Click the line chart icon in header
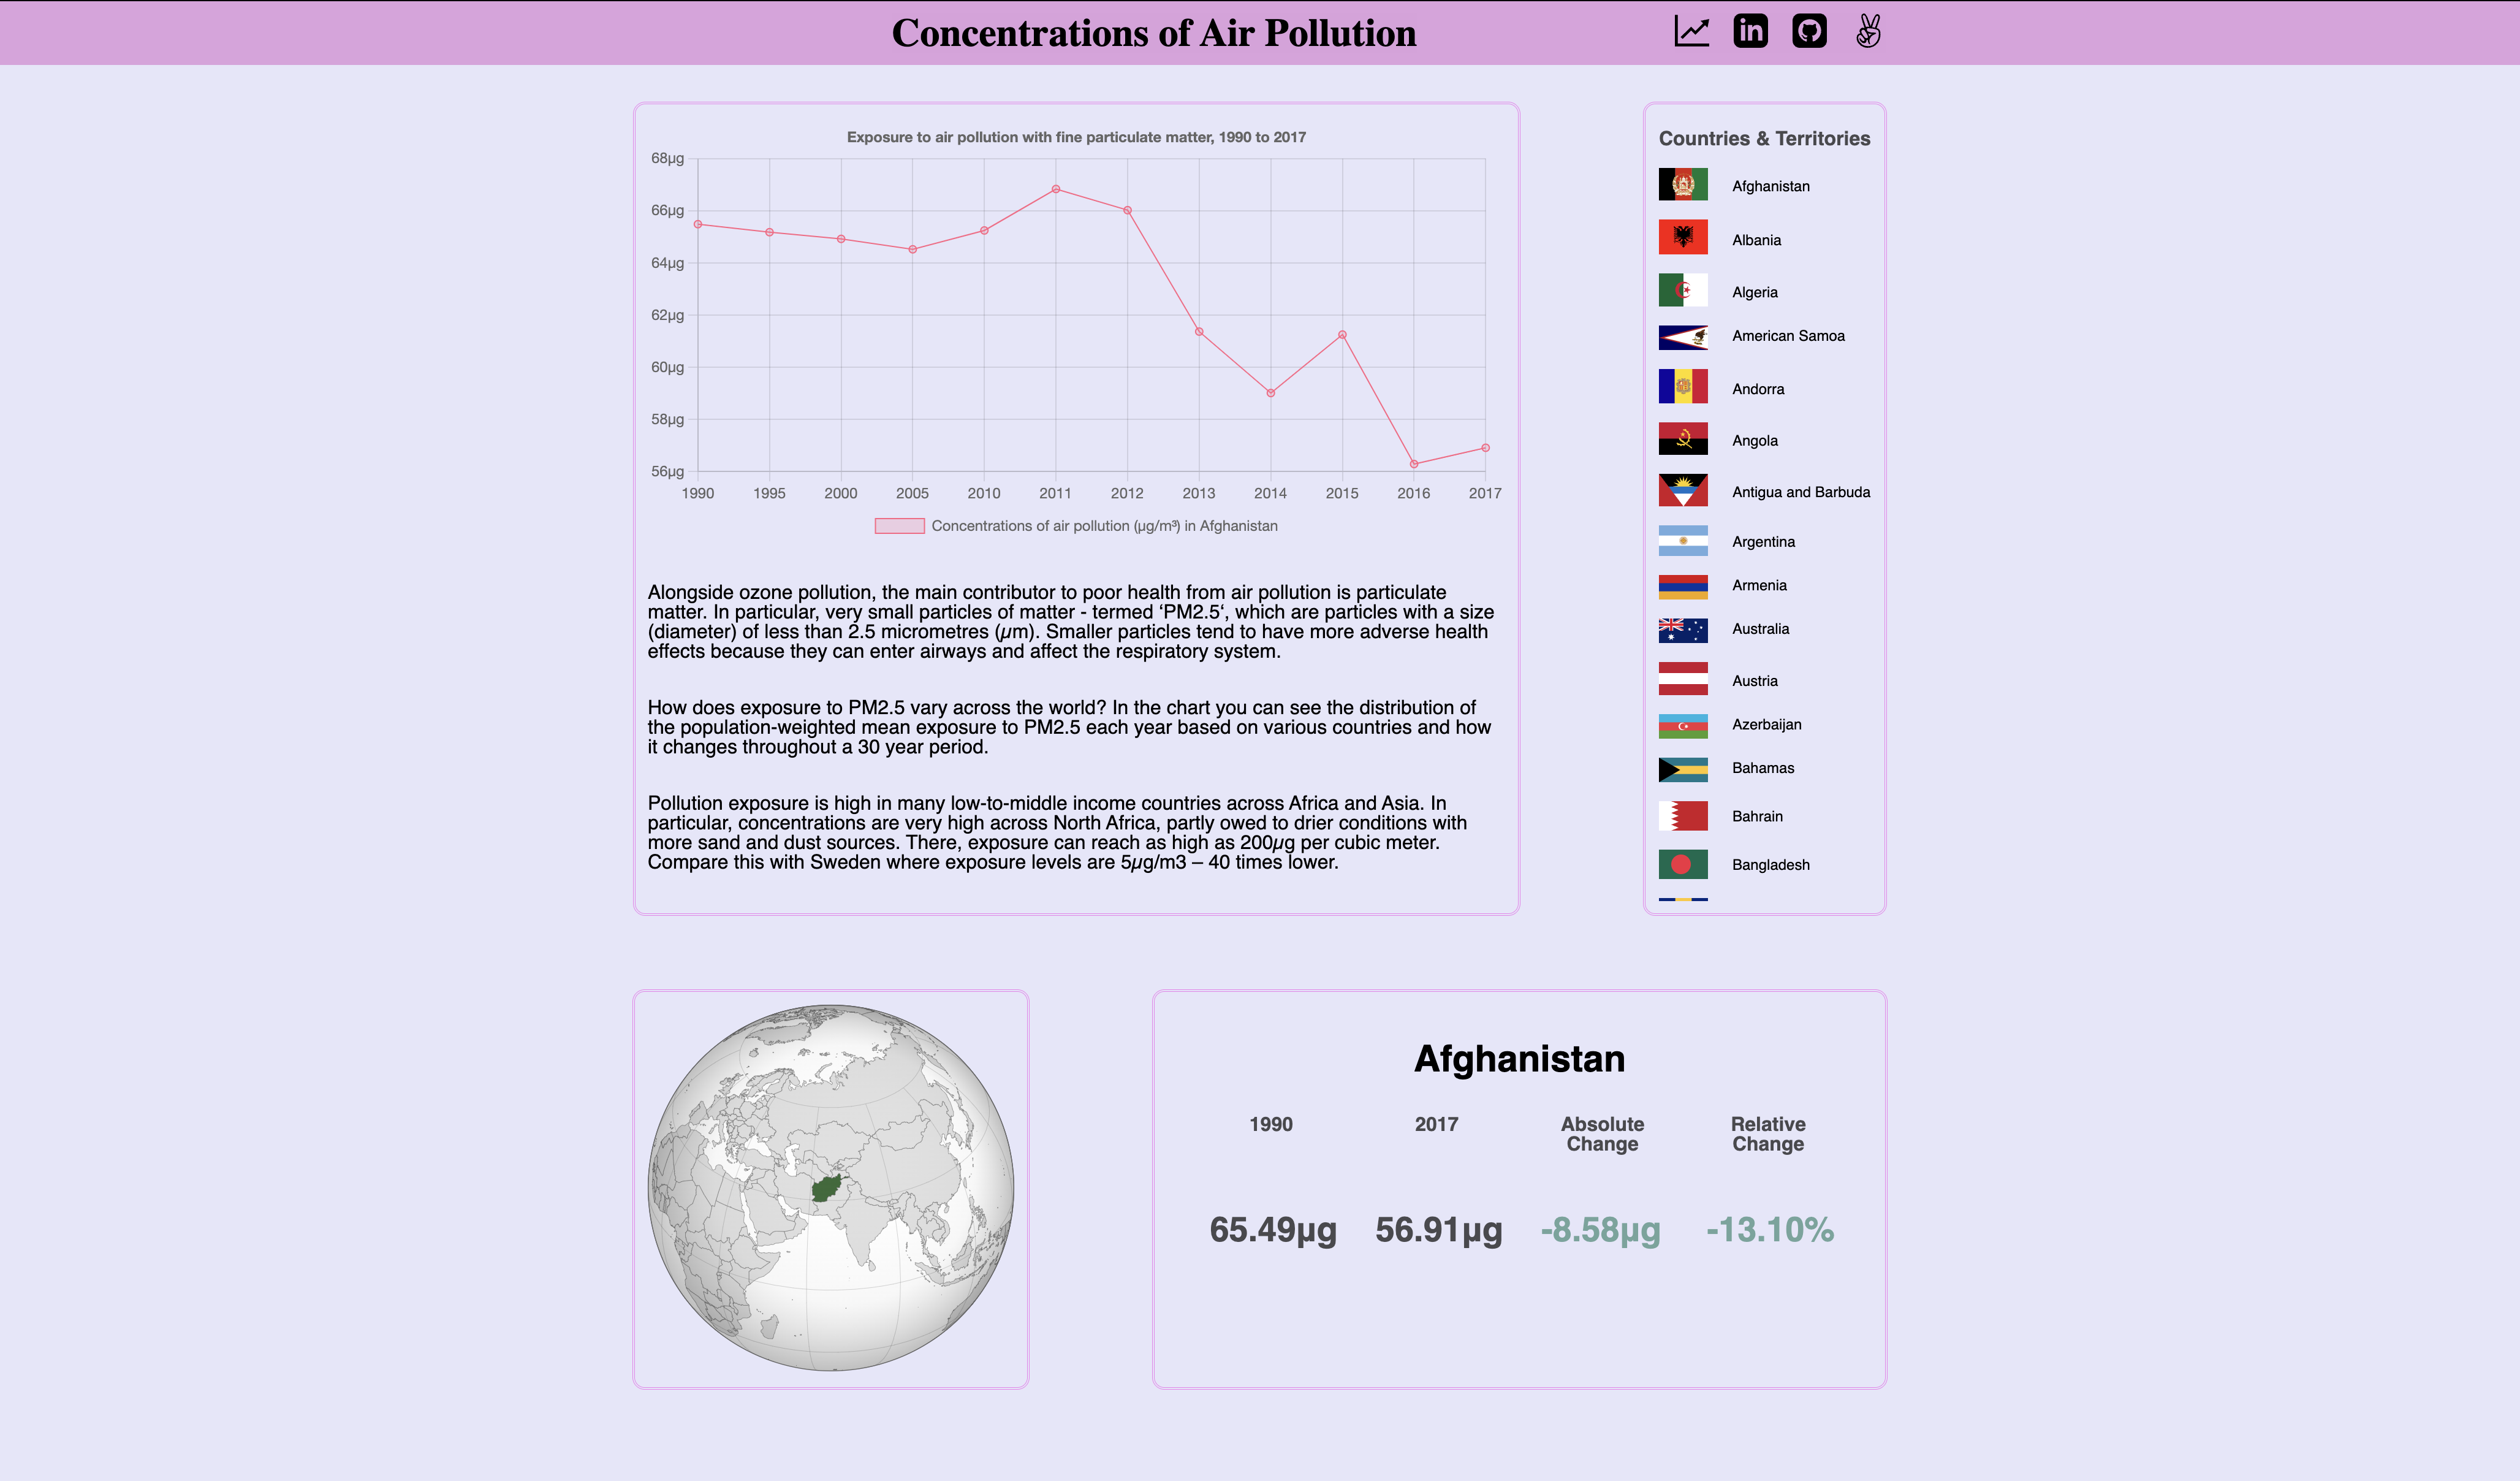 1691,32
